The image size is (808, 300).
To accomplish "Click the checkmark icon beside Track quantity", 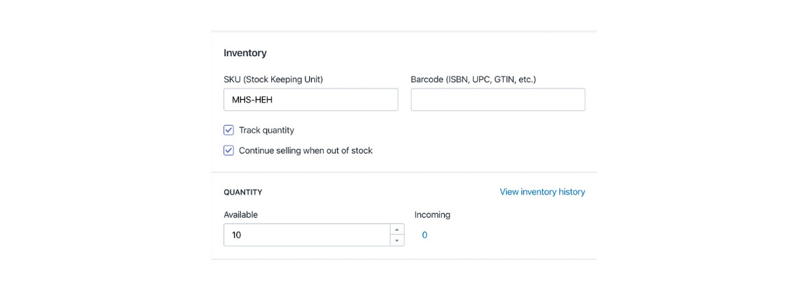I will point(228,130).
